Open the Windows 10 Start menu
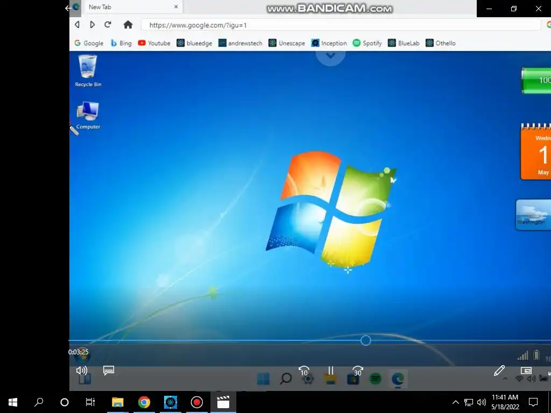 point(13,402)
